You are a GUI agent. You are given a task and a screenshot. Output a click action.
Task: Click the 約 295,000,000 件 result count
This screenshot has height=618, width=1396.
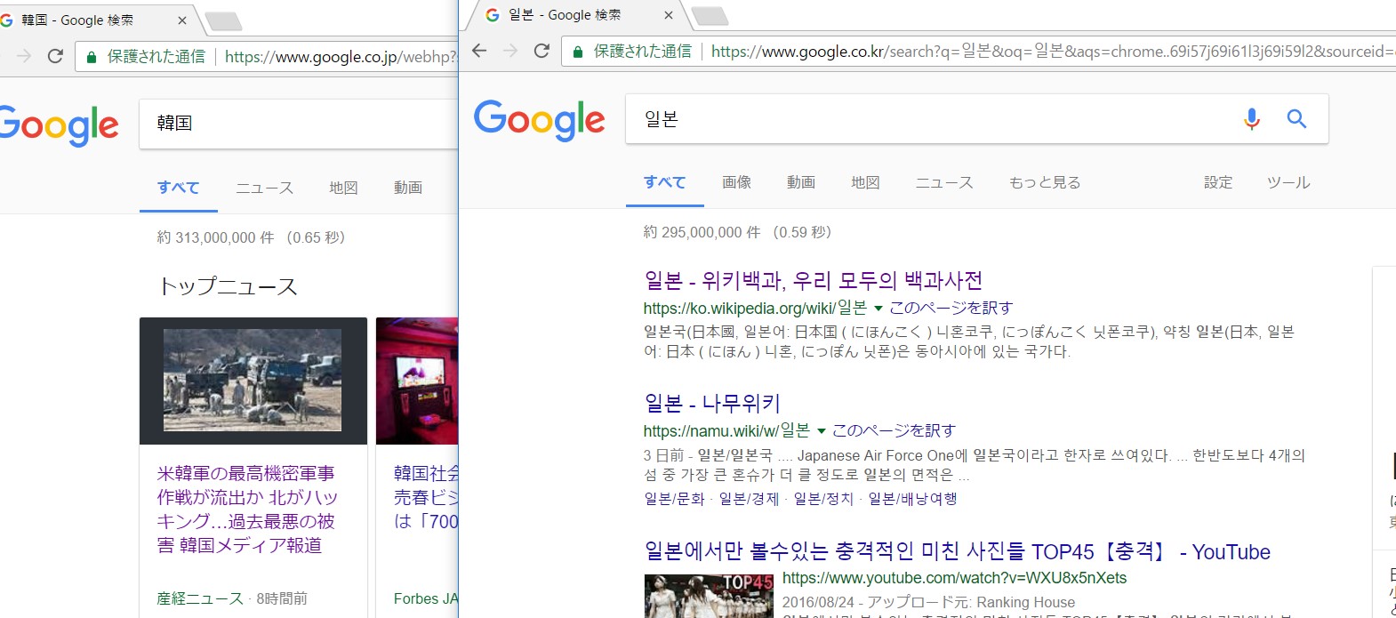click(x=702, y=232)
